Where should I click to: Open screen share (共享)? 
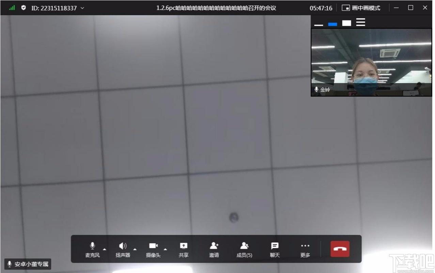184,249
